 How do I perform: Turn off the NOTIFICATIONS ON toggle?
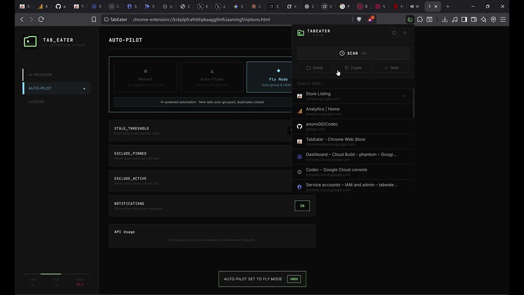click(302, 206)
